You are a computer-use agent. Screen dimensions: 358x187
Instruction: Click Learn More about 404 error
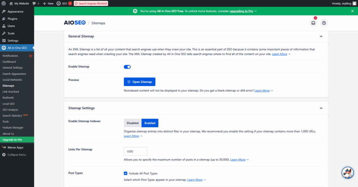click(262, 91)
